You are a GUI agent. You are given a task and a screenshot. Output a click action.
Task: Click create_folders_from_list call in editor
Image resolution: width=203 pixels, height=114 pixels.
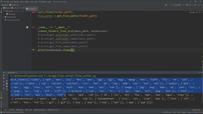56,31
